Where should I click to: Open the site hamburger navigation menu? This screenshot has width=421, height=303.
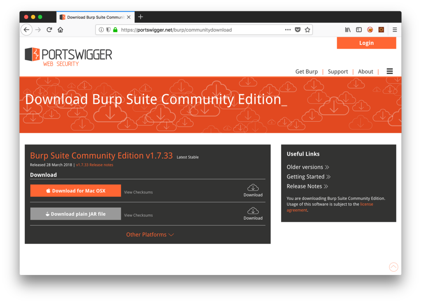390,71
